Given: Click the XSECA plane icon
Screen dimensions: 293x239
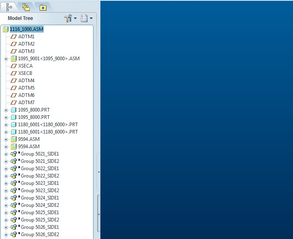Looking at the screenshot, I should 13,66.
